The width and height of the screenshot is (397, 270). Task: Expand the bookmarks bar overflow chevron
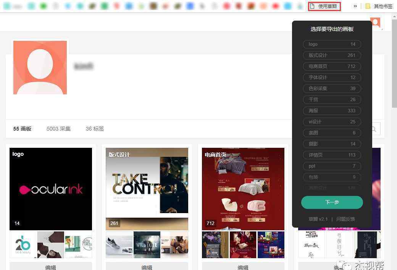tap(355, 6)
